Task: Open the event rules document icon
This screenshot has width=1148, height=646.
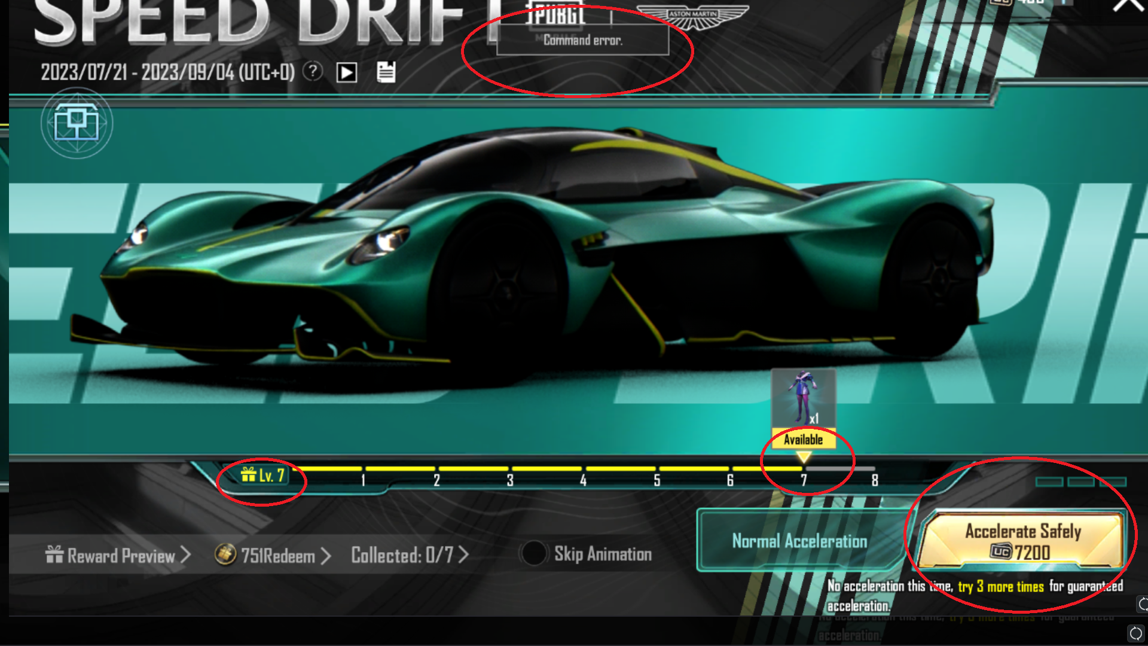Action: coord(386,72)
